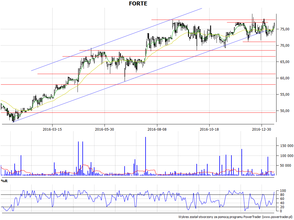
Task: Click the 50,00 price axis label
Action: [285, 111]
